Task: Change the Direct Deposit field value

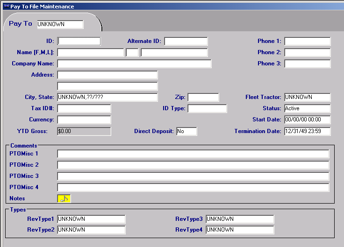Action: (186, 131)
